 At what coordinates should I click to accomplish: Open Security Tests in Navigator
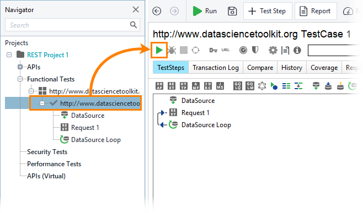(47, 152)
